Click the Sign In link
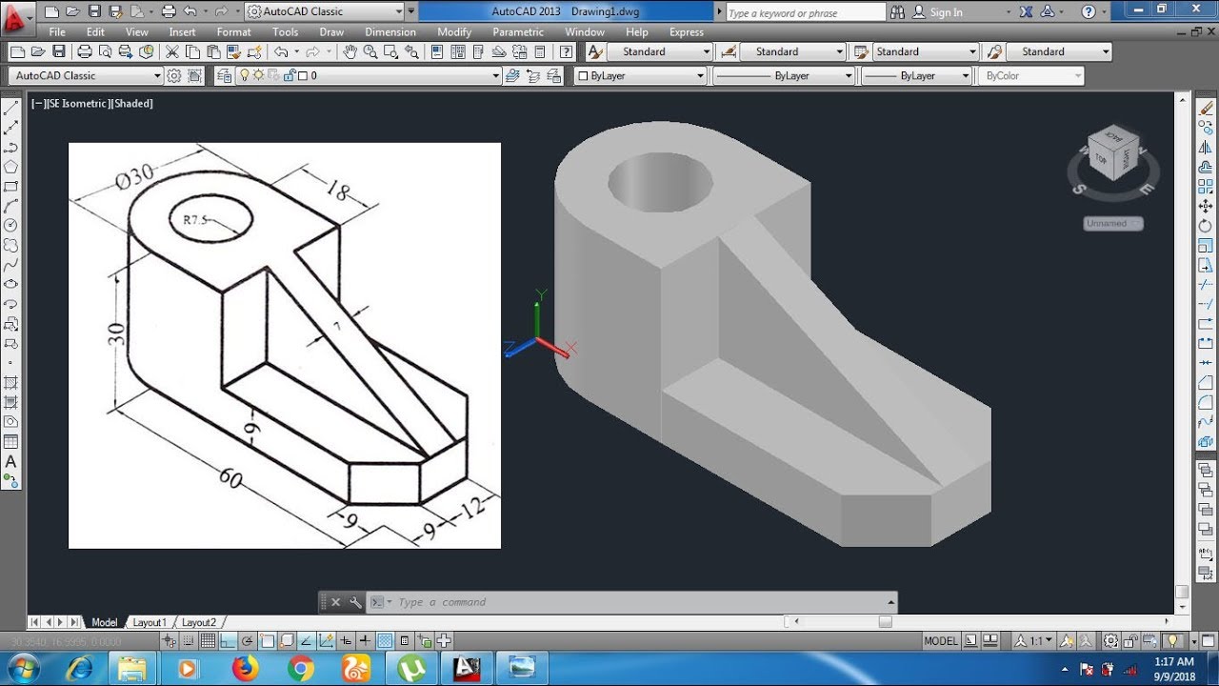Viewport: 1219px width, 686px height. [x=946, y=12]
